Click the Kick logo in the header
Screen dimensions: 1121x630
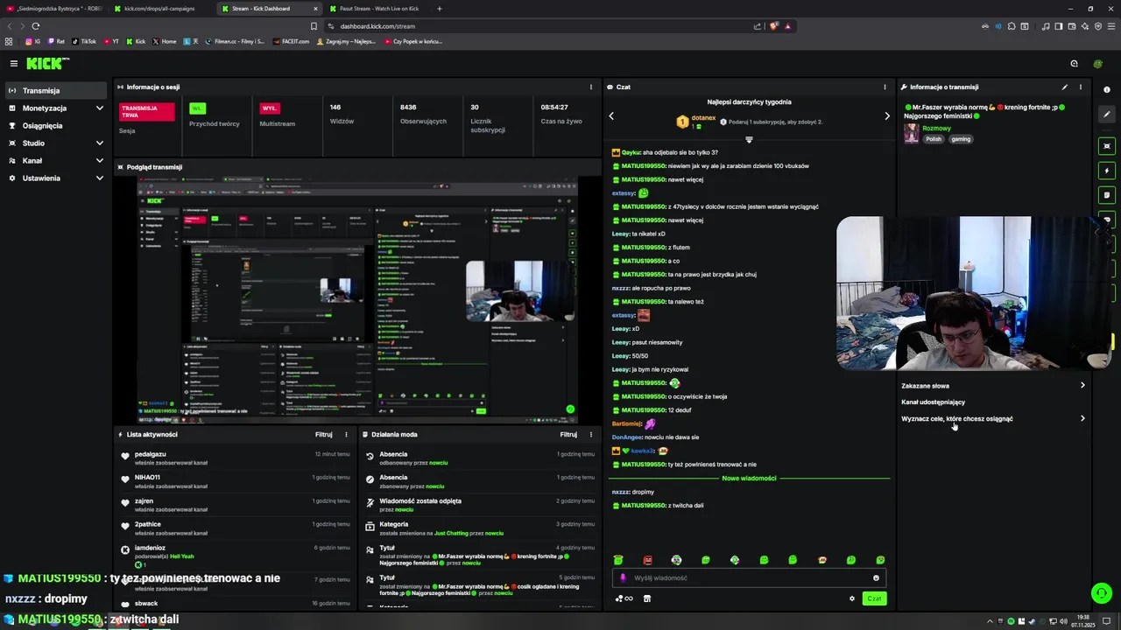[44, 63]
